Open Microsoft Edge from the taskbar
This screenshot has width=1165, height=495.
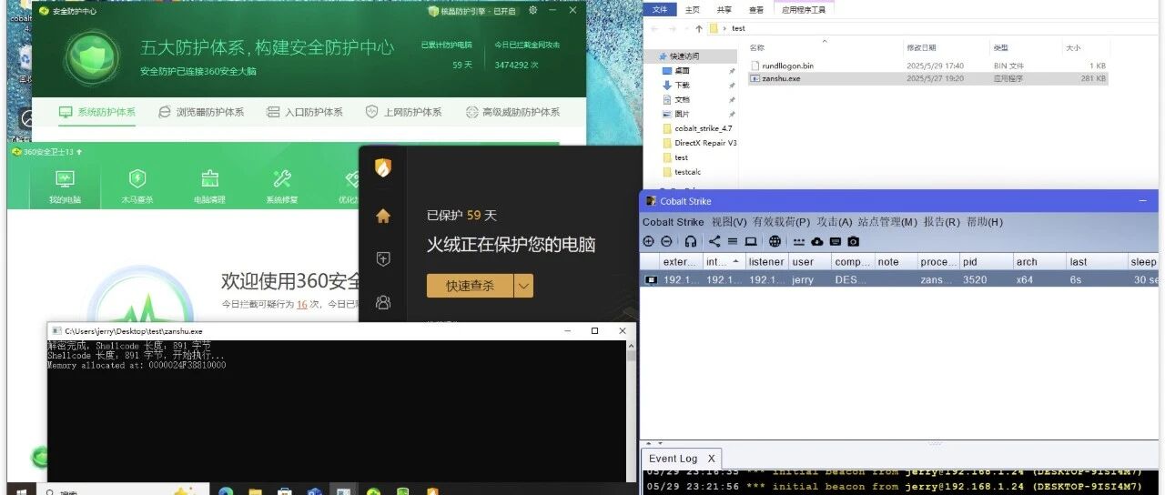[226, 491]
